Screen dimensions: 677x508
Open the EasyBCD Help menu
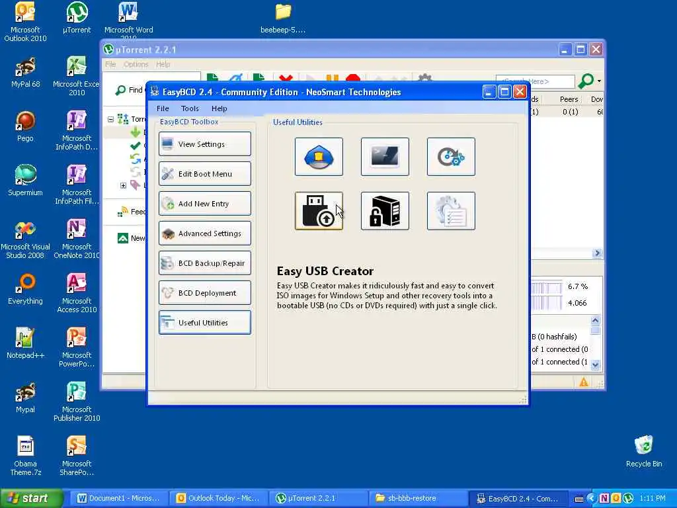click(x=219, y=108)
